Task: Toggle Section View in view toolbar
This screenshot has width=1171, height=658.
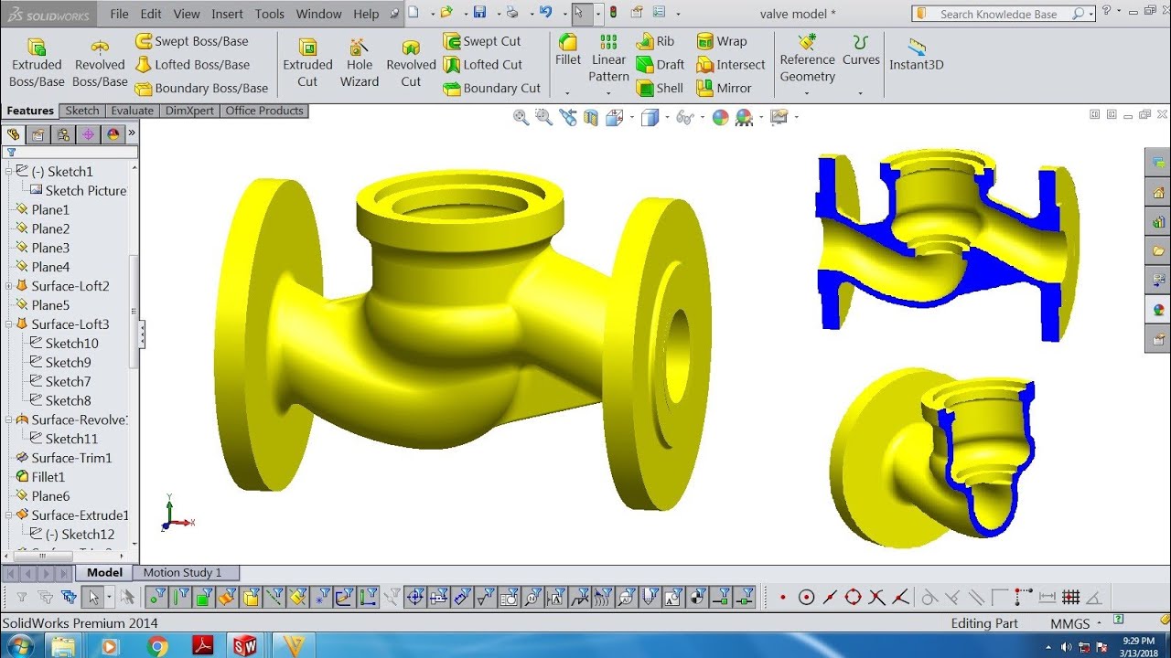Action: pyautogui.click(x=590, y=117)
